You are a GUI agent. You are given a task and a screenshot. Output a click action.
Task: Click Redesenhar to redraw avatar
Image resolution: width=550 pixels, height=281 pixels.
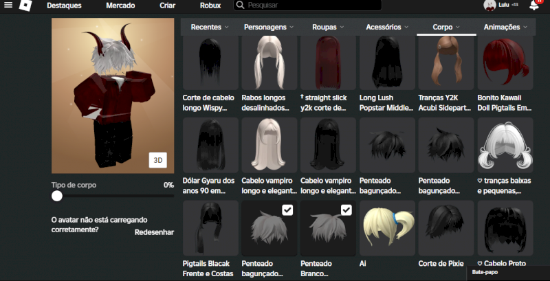(154, 232)
